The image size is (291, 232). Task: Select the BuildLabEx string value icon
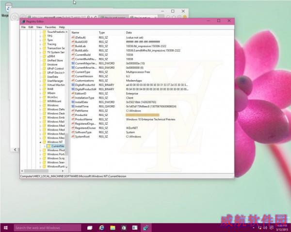click(73, 50)
